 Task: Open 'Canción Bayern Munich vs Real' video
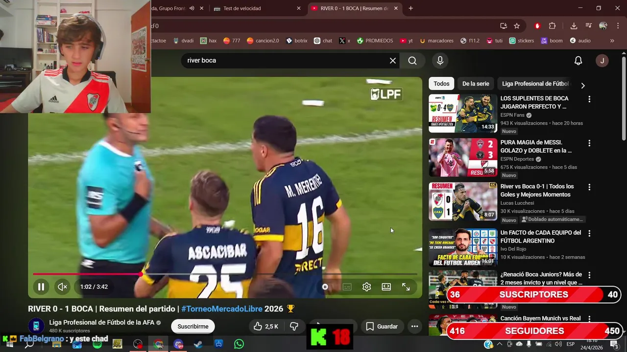(540, 318)
